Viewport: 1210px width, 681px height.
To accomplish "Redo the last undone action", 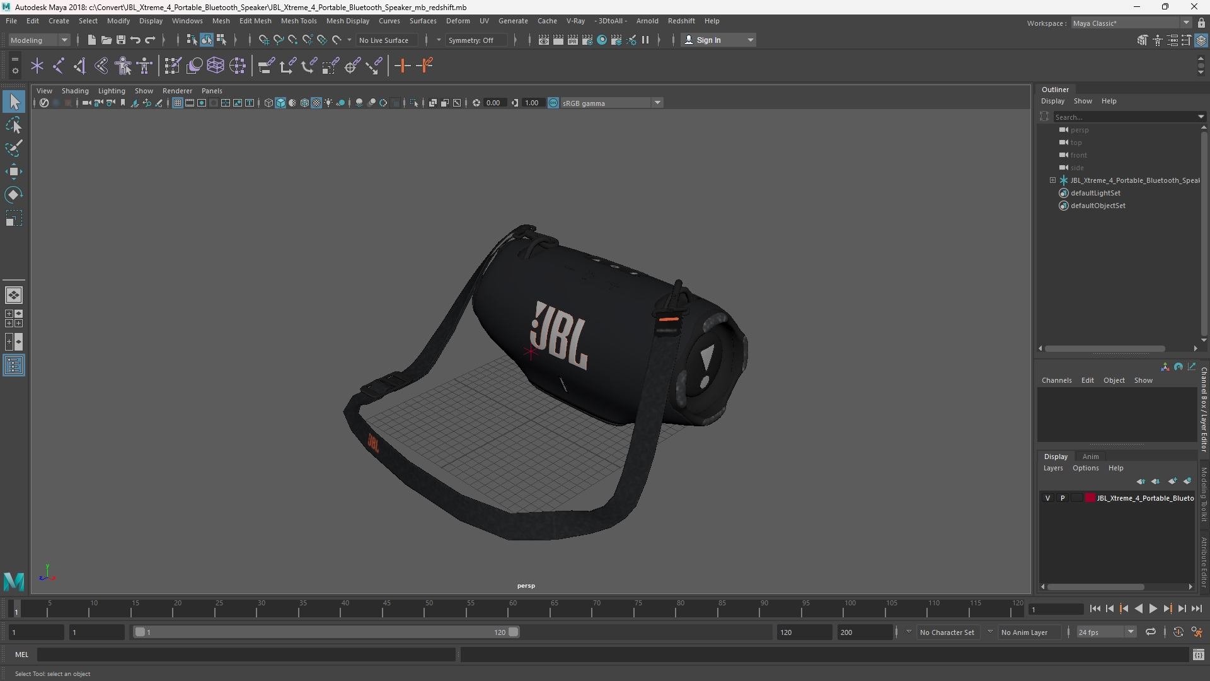I will [x=150, y=40].
